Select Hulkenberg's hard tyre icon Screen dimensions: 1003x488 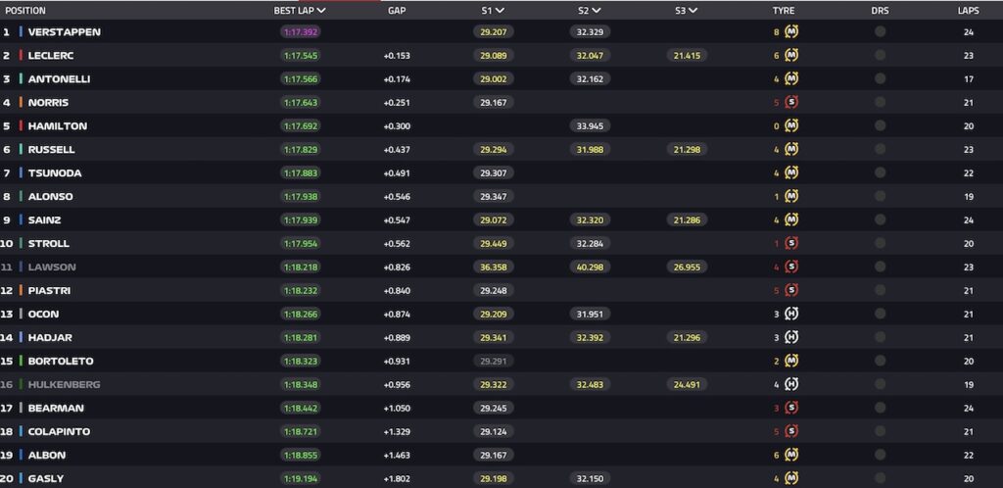click(x=791, y=384)
